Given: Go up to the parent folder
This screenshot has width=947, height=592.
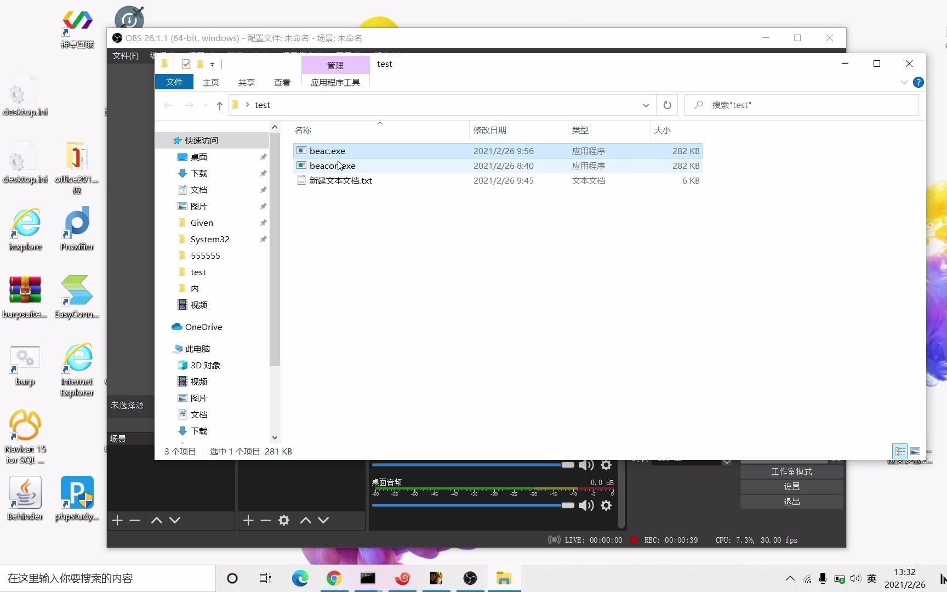Looking at the screenshot, I should (x=219, y=105).
